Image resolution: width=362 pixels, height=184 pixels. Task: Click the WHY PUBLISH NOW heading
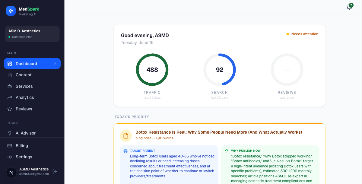tap(246, 151)
